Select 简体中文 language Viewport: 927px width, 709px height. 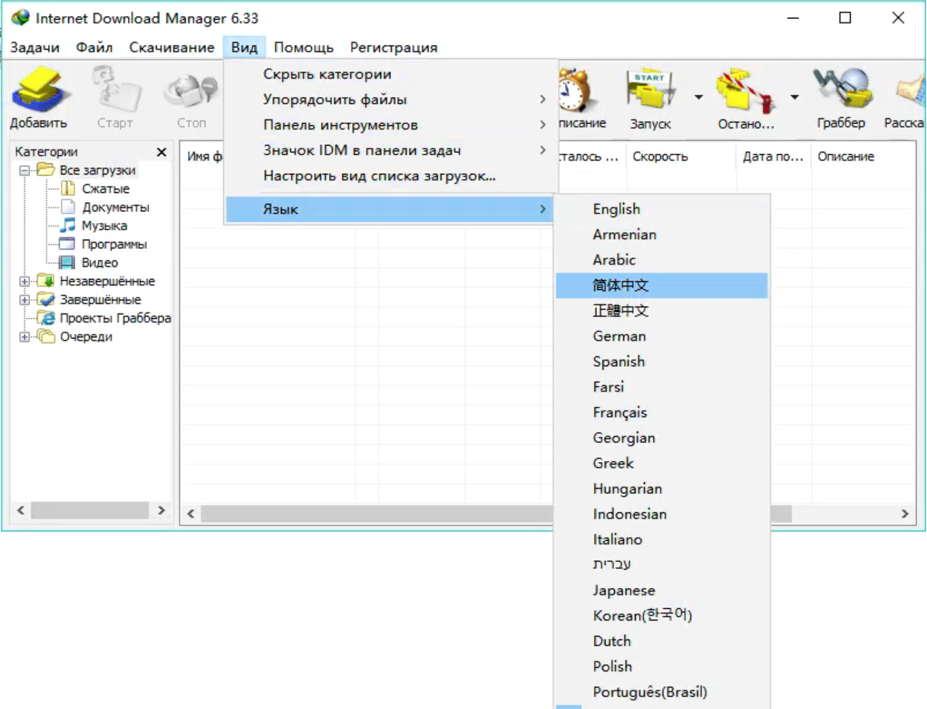pyautogui.click(x=661, y=285)
